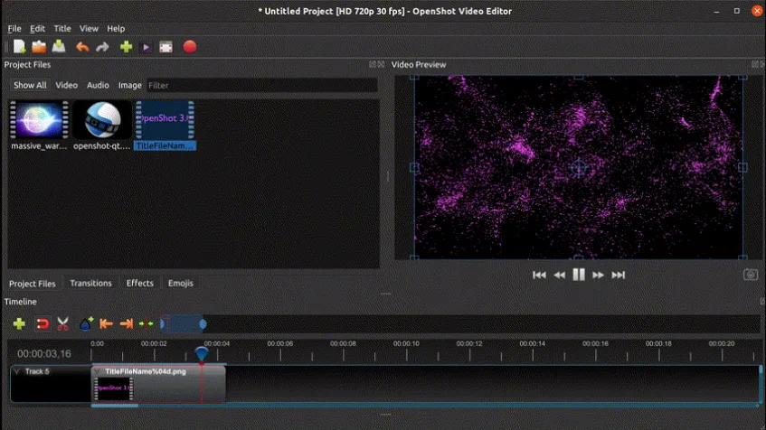Click the New Project icon in toolbar

[x=19, y=47]
